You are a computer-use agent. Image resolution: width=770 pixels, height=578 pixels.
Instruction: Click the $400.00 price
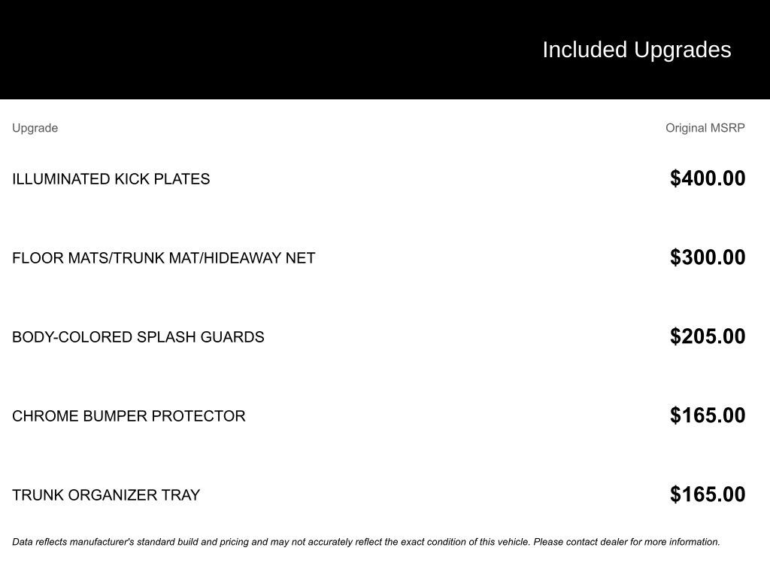tap(708, 178)
